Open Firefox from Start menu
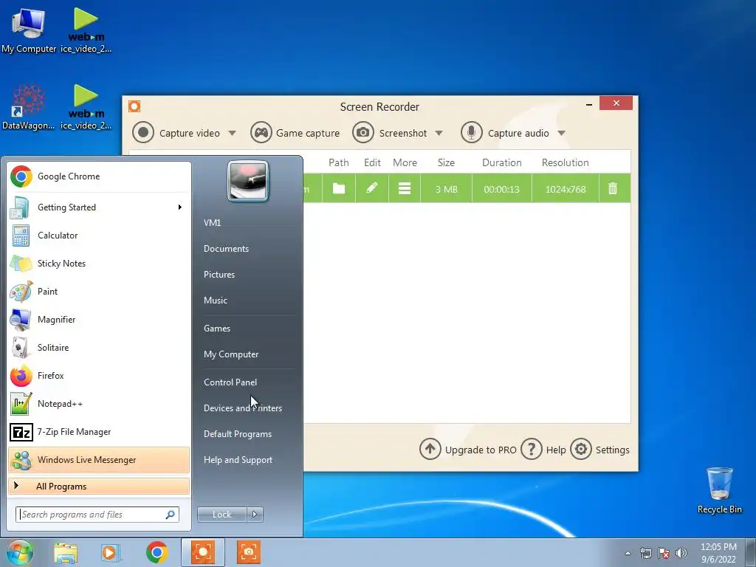756x567 pixels. 99,376
